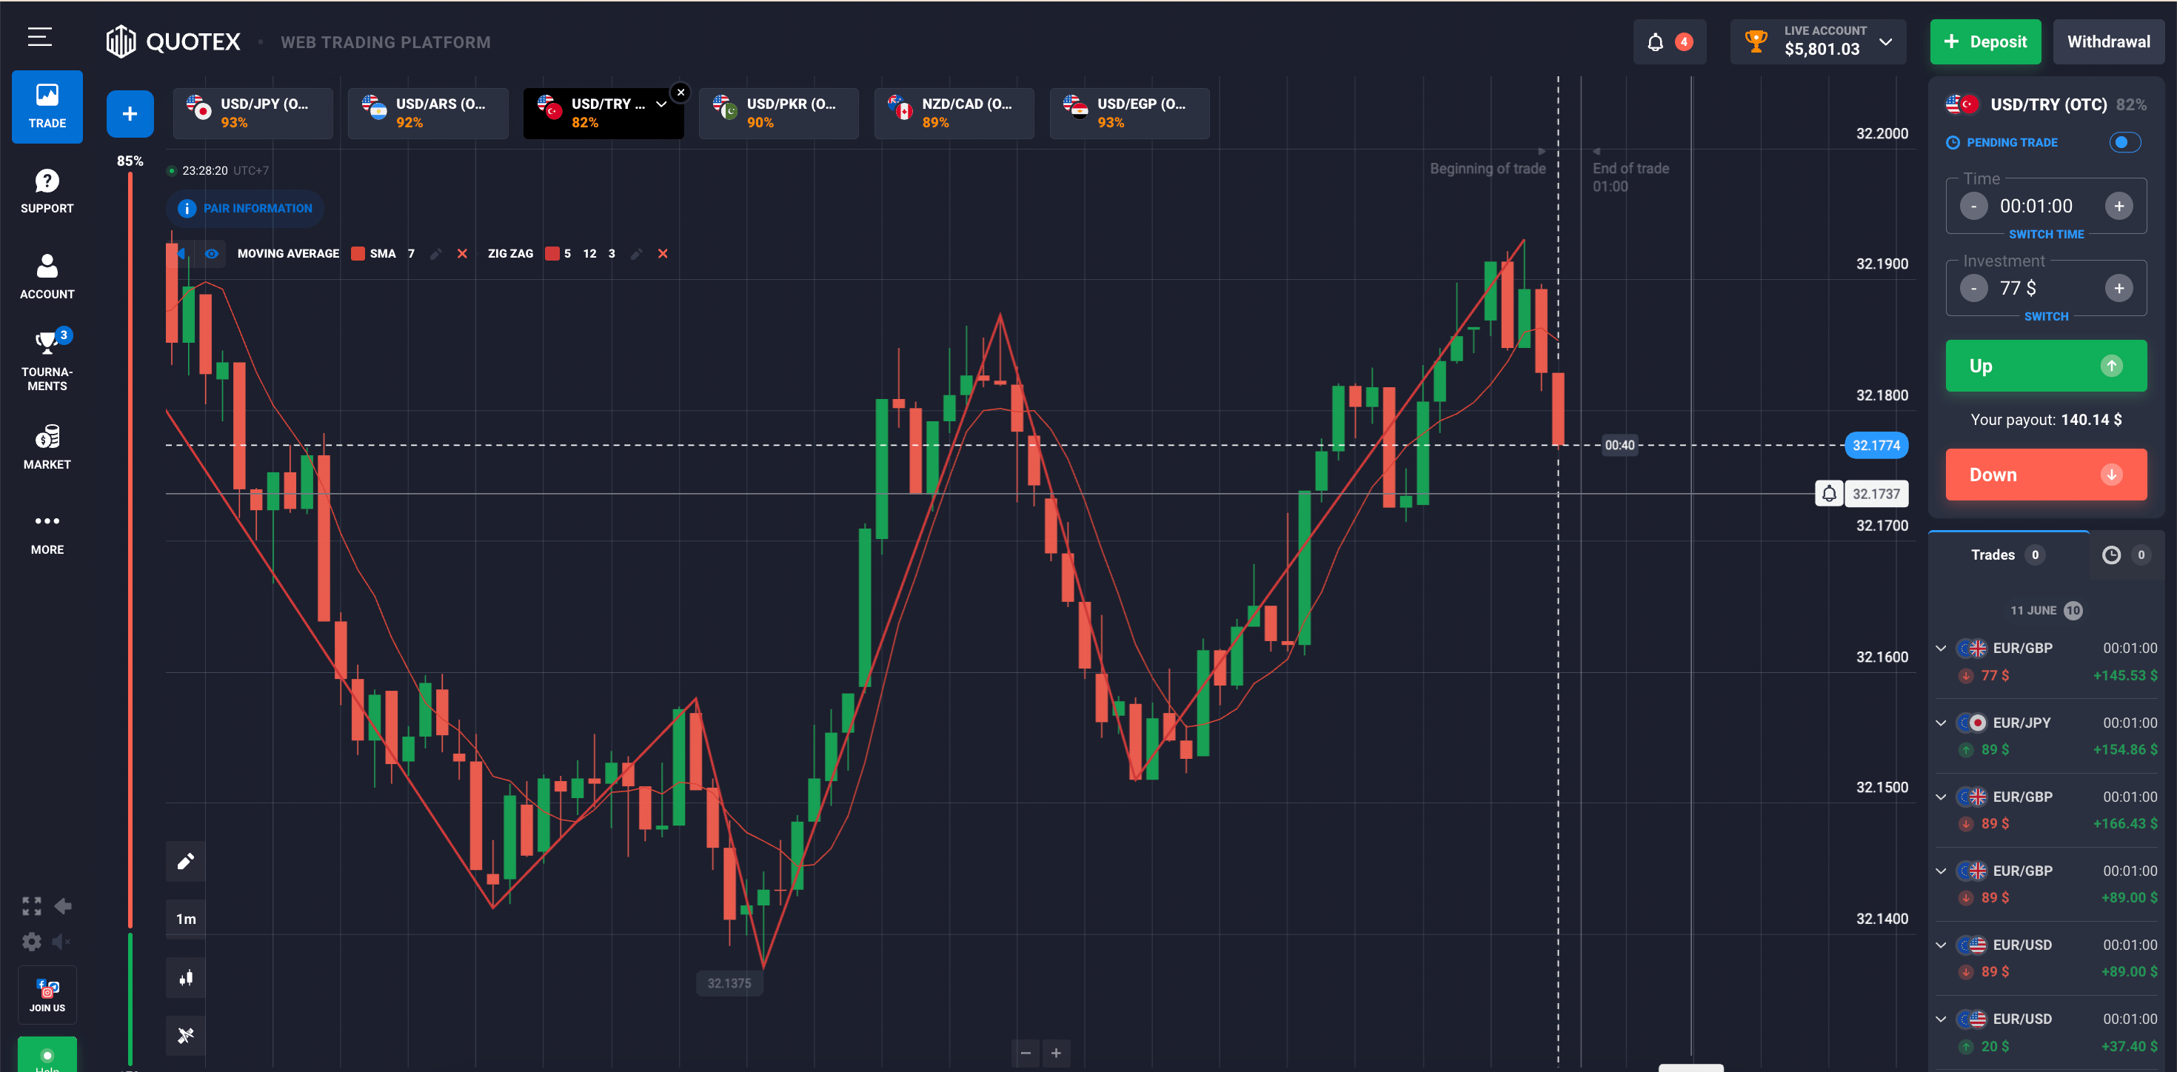Expand the EUR/USD +89.00 $ trade

(x=1942, y=945)
